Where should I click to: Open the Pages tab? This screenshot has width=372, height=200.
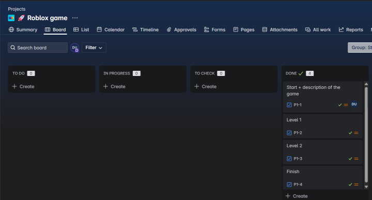[x=244, y=29]
